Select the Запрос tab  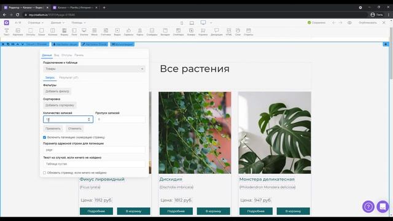50,78
